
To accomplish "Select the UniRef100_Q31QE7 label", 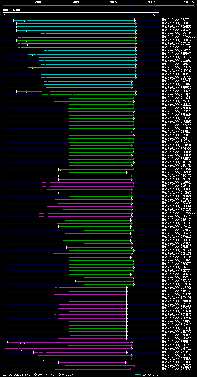I will pos(177,135).
